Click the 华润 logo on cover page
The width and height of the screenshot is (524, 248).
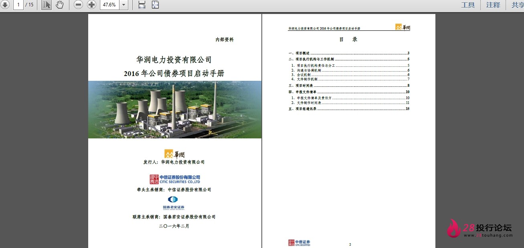coord(174,154)
